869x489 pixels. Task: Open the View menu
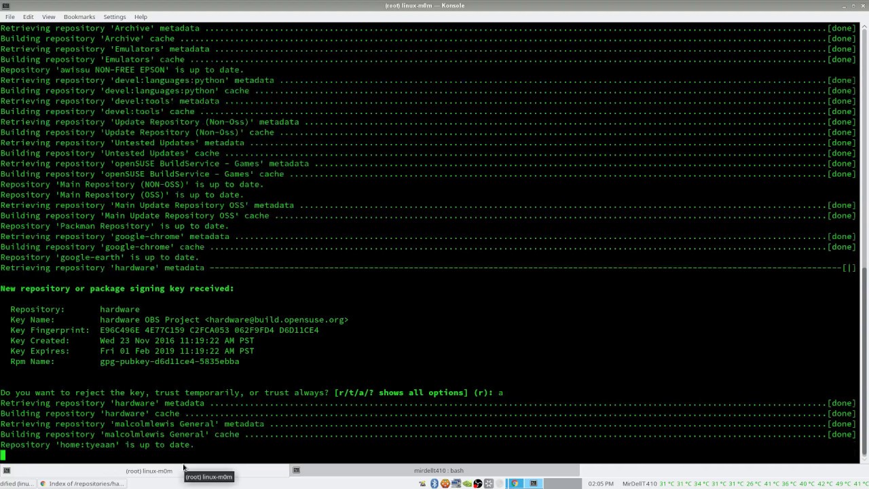tap(49, 16)
